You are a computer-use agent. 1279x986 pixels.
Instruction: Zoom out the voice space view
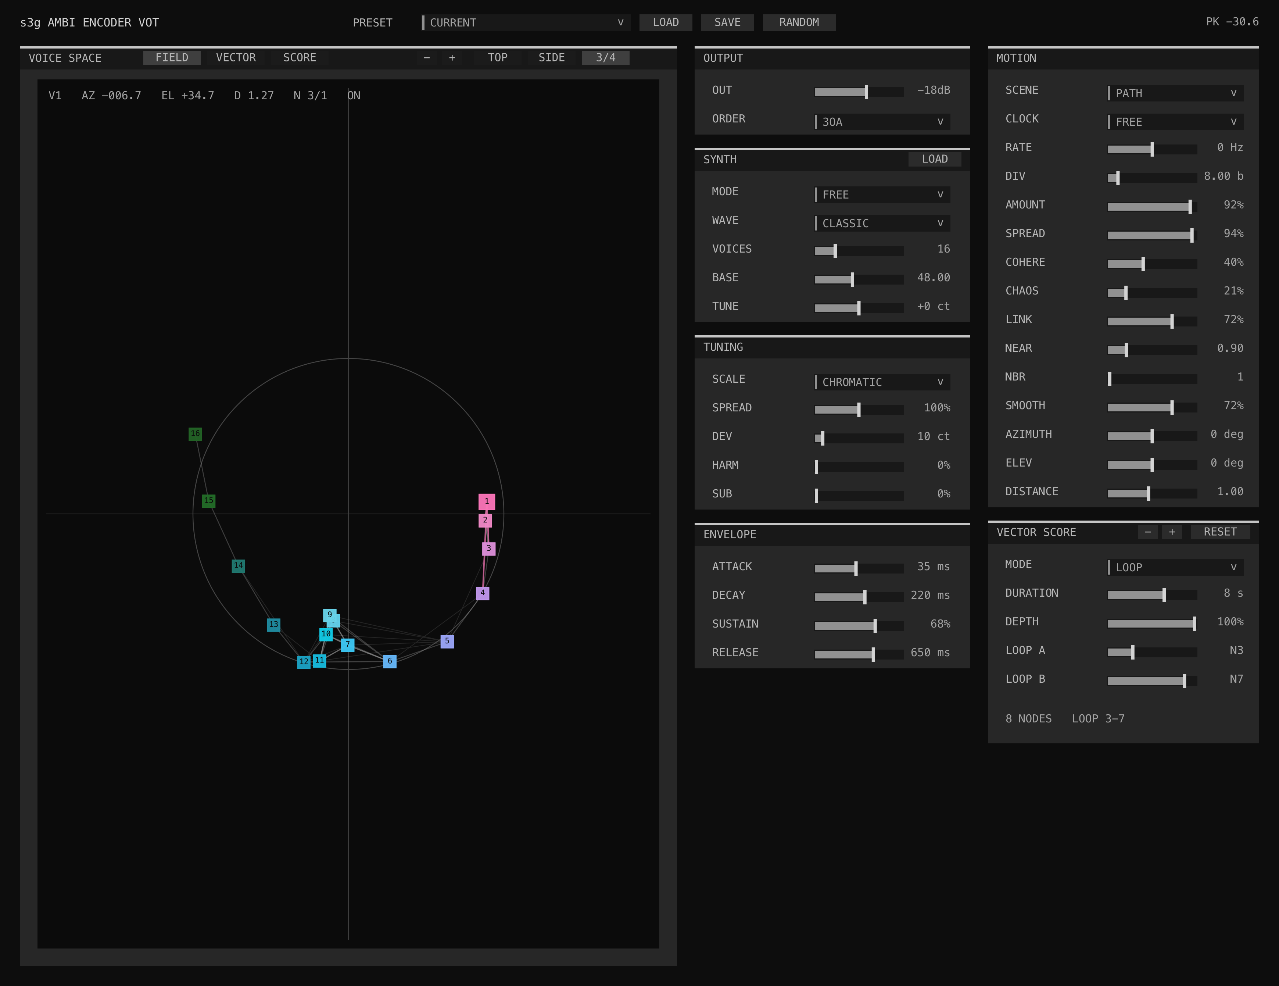(427, 57)
